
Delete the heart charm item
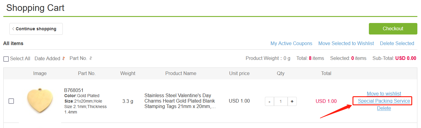(x=384, y=108)
